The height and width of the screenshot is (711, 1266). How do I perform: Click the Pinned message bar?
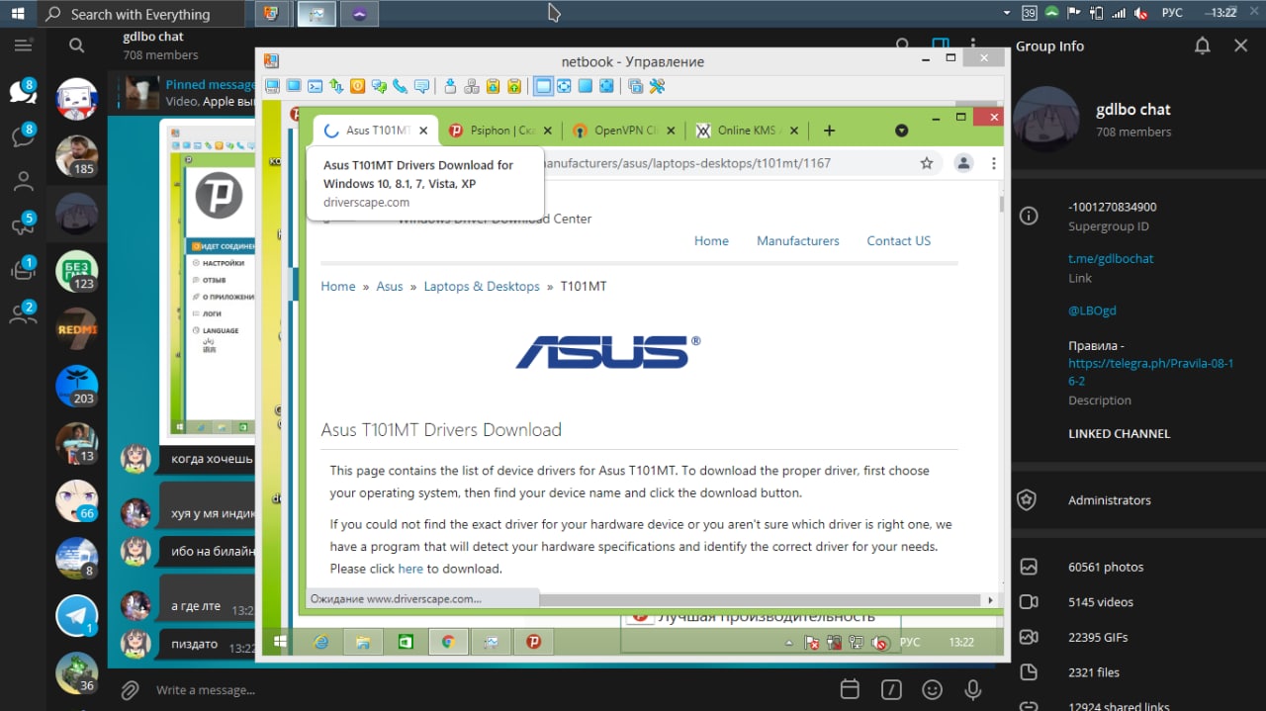tap(182, 93)
